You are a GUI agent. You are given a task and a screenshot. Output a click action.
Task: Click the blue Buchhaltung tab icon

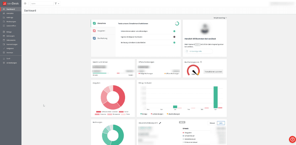coord(94,38)
